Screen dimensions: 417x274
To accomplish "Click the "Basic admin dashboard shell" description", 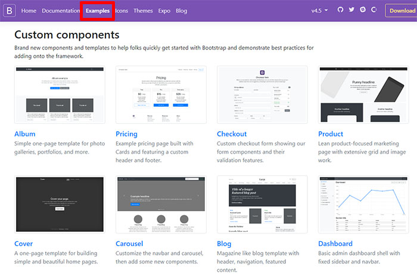I will tap(359, 257).
